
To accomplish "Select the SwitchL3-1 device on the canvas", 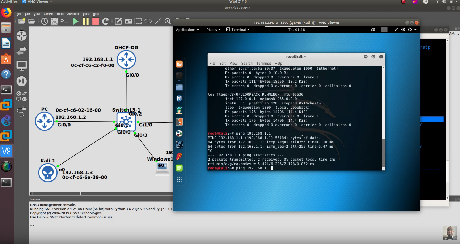I will click(126, 122).
